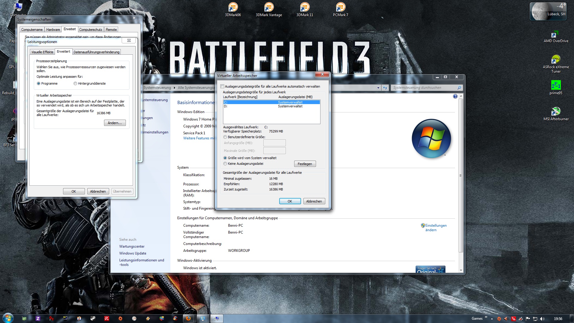This screenshot has height=323, width=574.
Task: Open the weather gadget showing Lübeck
Action: (548, 11)
